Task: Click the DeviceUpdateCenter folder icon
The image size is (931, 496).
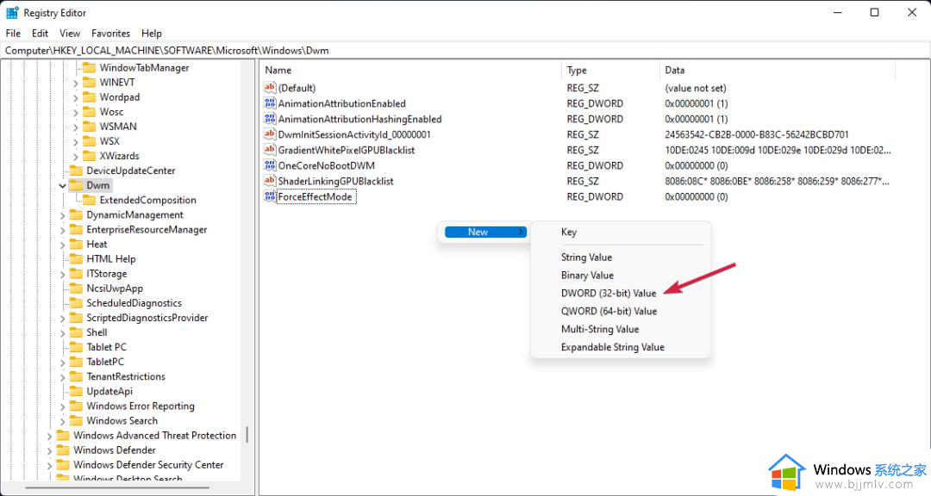Action: pos(76,170)
